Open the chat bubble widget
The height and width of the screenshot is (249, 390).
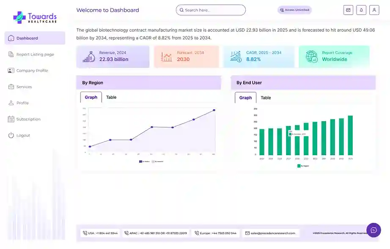[374, 230]
